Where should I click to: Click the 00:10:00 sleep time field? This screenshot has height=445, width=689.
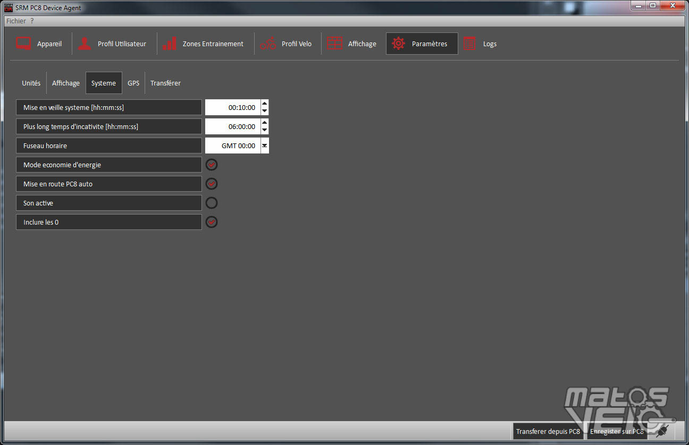click(233, 107)
